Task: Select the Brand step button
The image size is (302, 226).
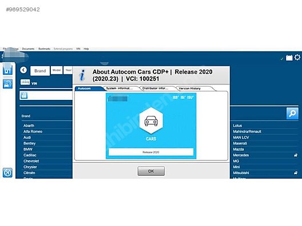Action: (40, 71)
